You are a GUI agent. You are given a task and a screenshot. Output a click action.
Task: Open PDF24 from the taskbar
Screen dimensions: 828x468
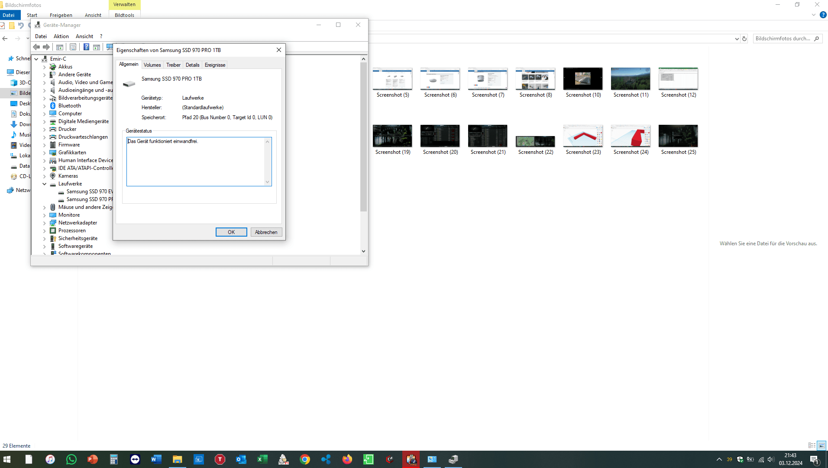point(283,459)
